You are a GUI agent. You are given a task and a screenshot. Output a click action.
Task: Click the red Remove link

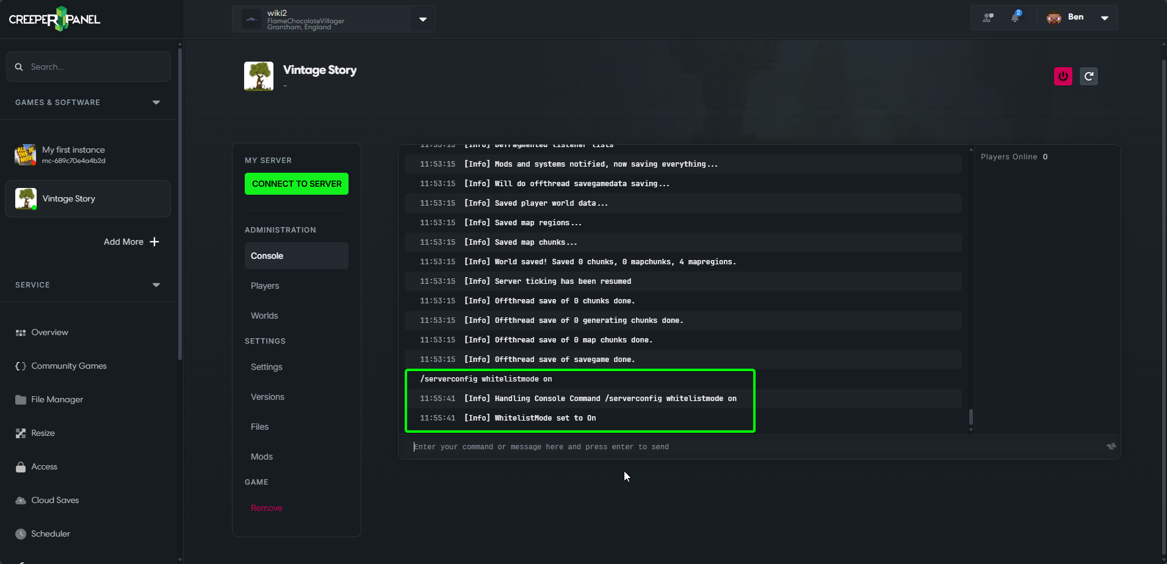pyautogui.click(x=266, y=508)
